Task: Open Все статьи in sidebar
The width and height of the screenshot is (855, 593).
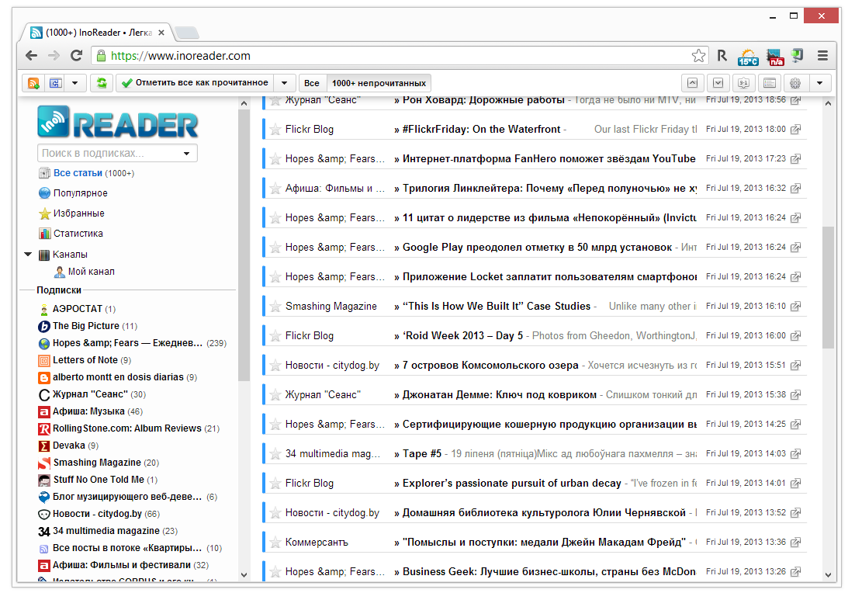Action: 78,173
